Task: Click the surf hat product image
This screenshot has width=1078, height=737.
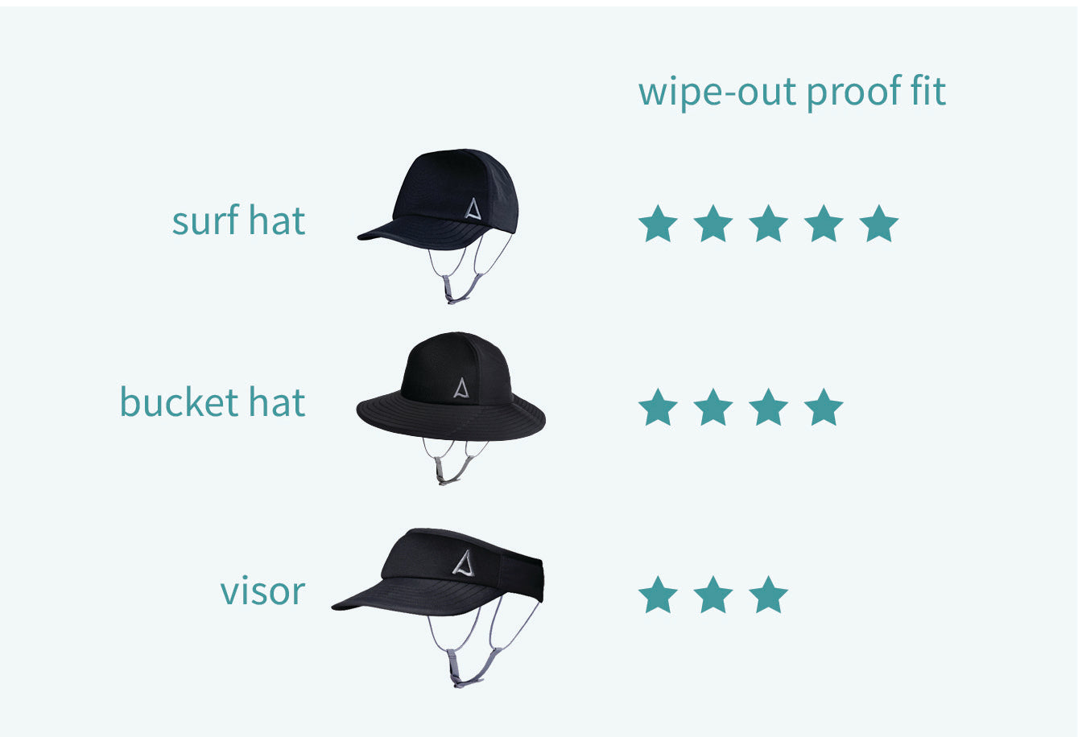Action: (438, 225)
